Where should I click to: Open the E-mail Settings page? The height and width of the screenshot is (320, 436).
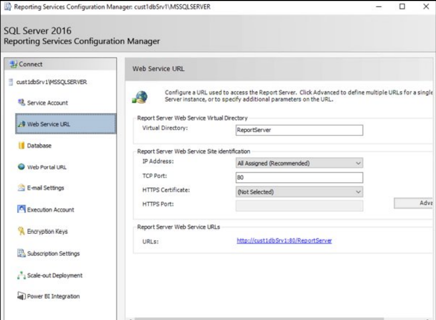coord(46,188)
